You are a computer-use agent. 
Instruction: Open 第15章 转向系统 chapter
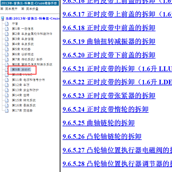pos(24,100)
